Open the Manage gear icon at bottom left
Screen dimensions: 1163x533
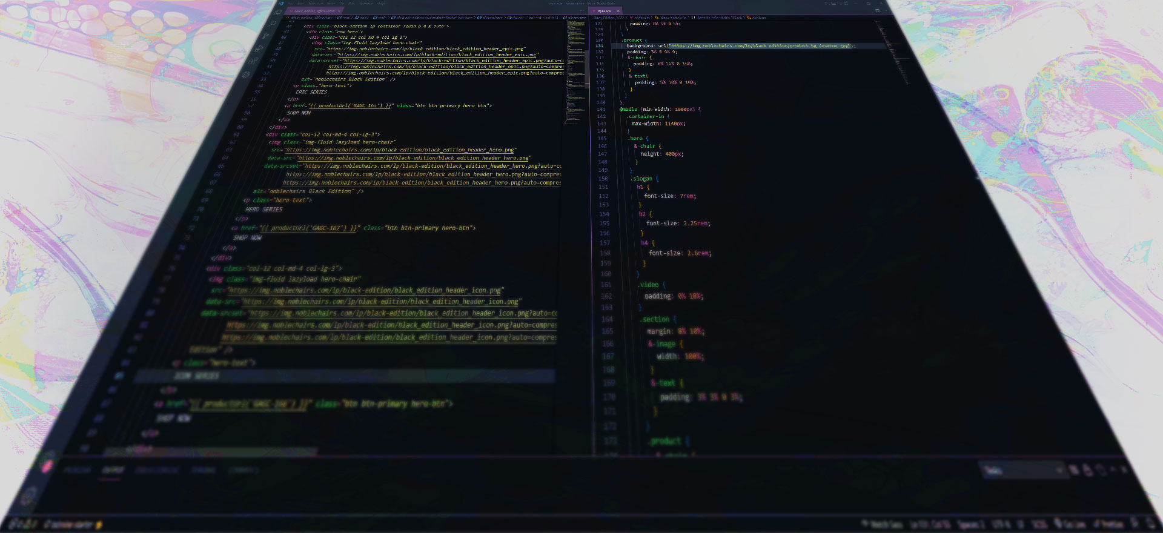(28, 498)
